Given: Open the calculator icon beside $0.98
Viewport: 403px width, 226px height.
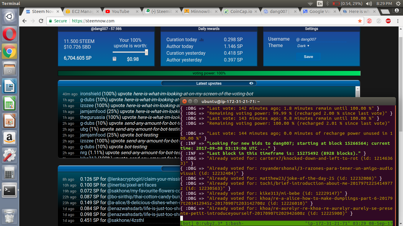Looking at the screenshot, I should click(x=114, y=59).
